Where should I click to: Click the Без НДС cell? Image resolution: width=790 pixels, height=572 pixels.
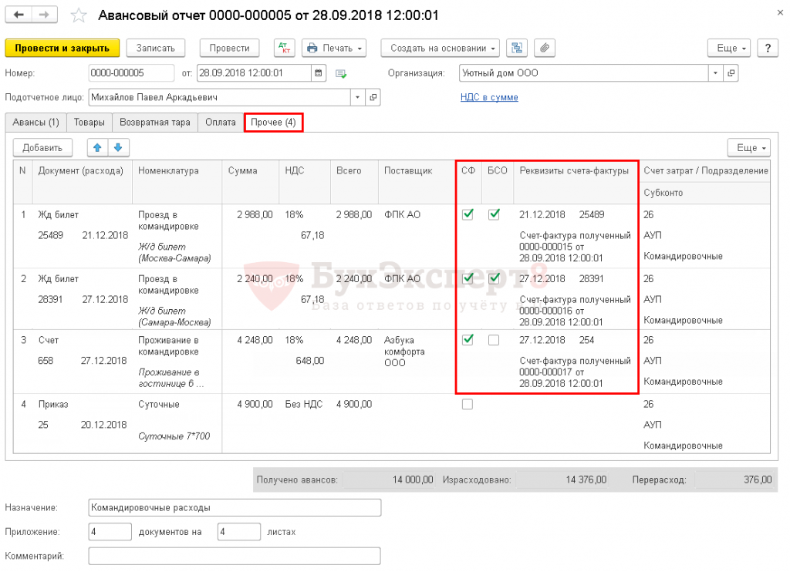click(304, 404)
